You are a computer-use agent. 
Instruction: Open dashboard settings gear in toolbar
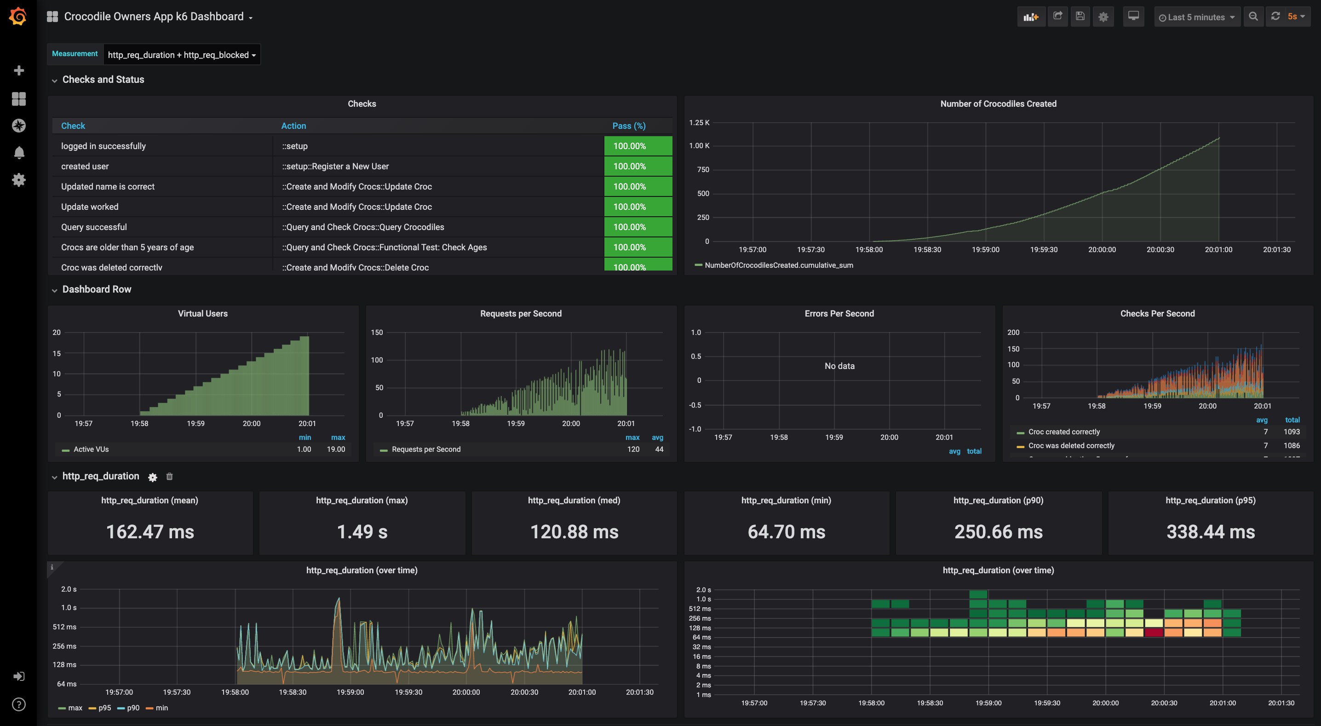[1103, 17]
